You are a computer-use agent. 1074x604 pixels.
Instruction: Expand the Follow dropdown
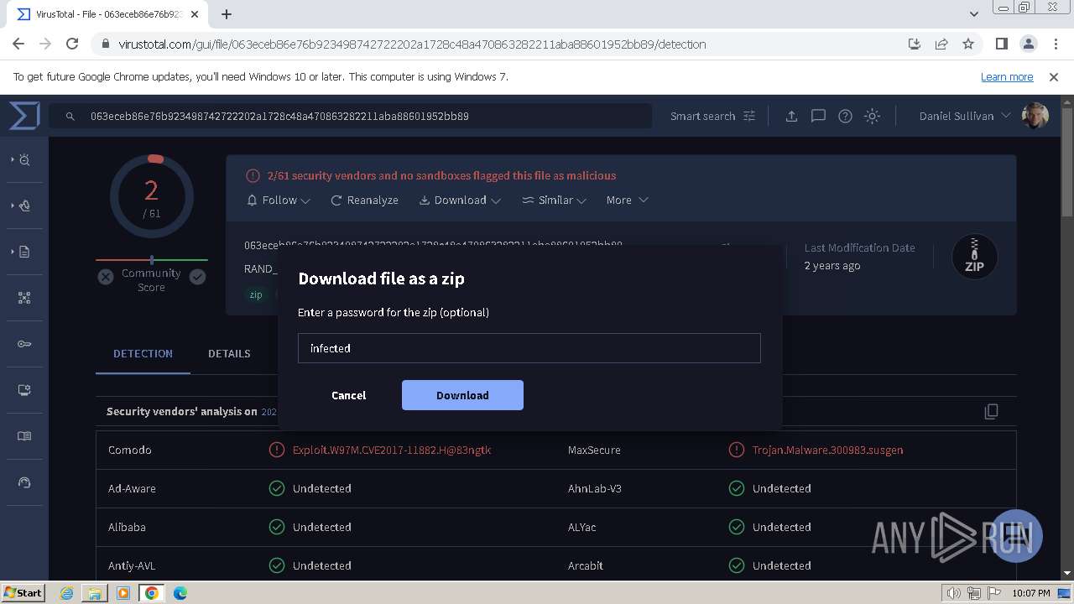279,200
